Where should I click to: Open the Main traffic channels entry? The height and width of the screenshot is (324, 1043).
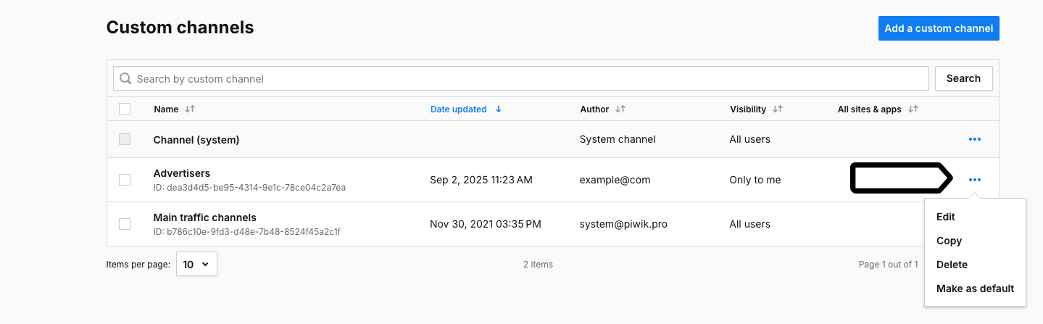point(205,217)
